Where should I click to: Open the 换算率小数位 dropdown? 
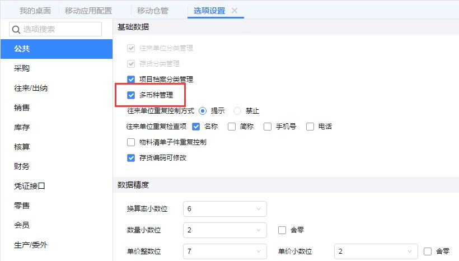tap(225, 209)
